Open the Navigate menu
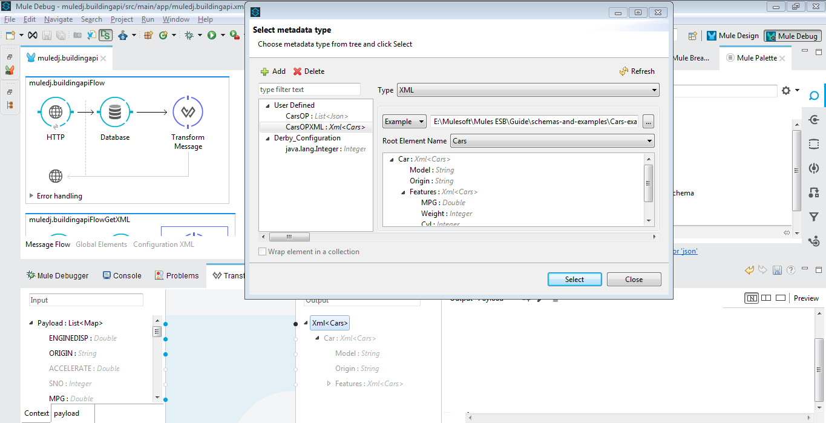The image size is (826, 423). (58, 19)
